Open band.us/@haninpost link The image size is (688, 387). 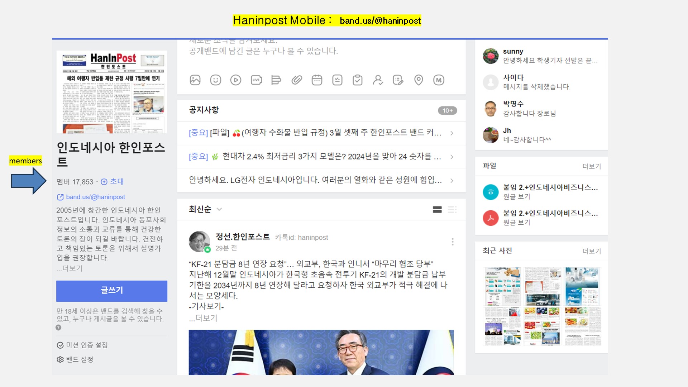tap(95, 197)
